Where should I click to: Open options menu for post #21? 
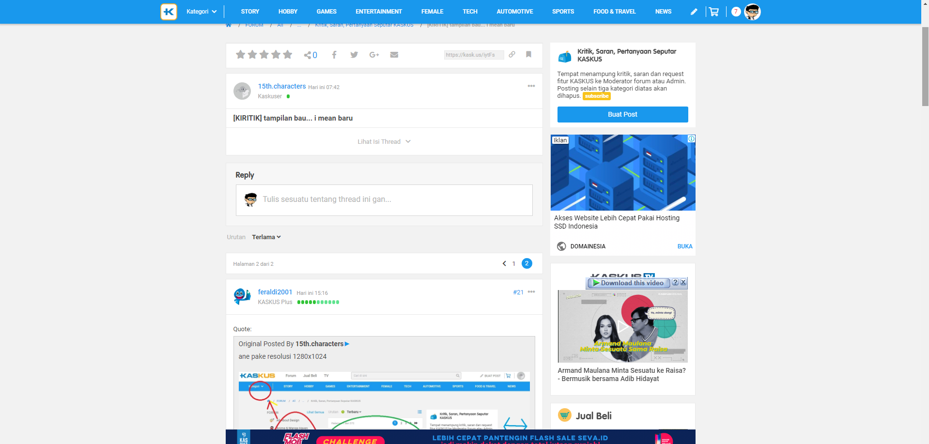tap(531, 291)
